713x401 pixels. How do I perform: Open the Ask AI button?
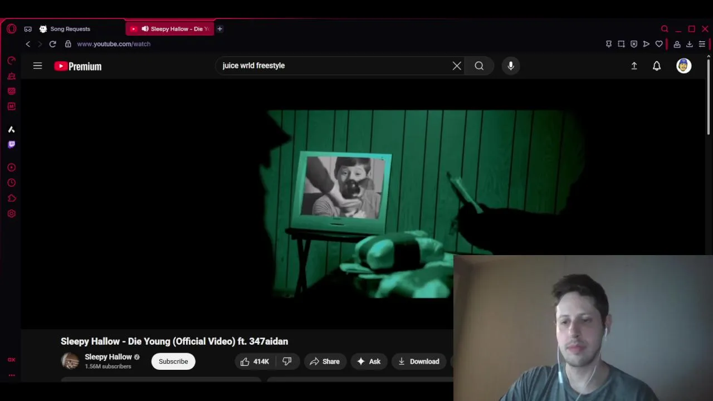point(369,361)
